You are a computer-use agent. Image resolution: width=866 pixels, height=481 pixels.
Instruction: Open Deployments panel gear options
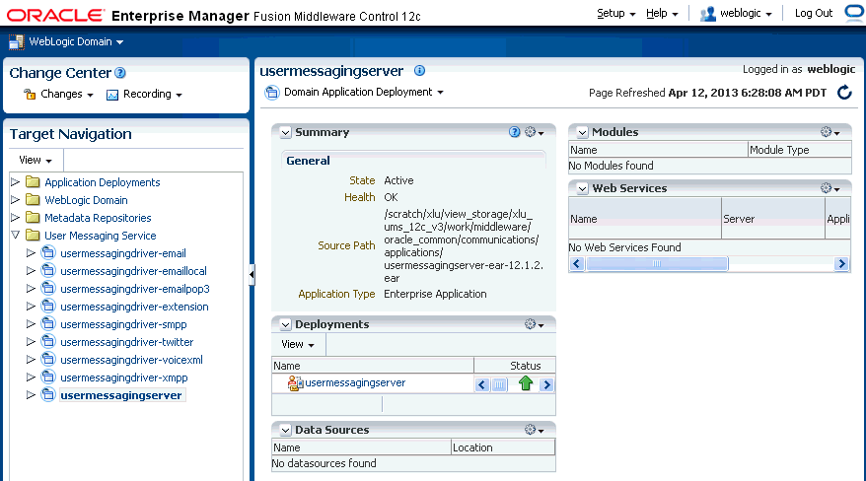[x=534, y=324]
